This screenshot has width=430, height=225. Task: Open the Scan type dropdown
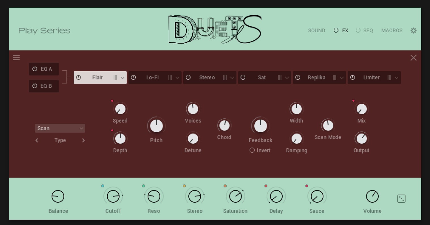(x=60, y=128)
